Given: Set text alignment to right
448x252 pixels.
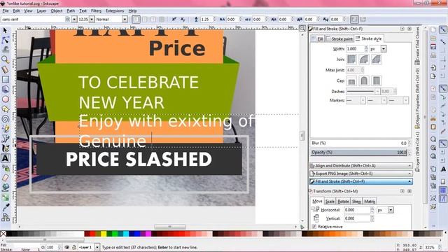Looking at the screenshot, I should (153, 19).
